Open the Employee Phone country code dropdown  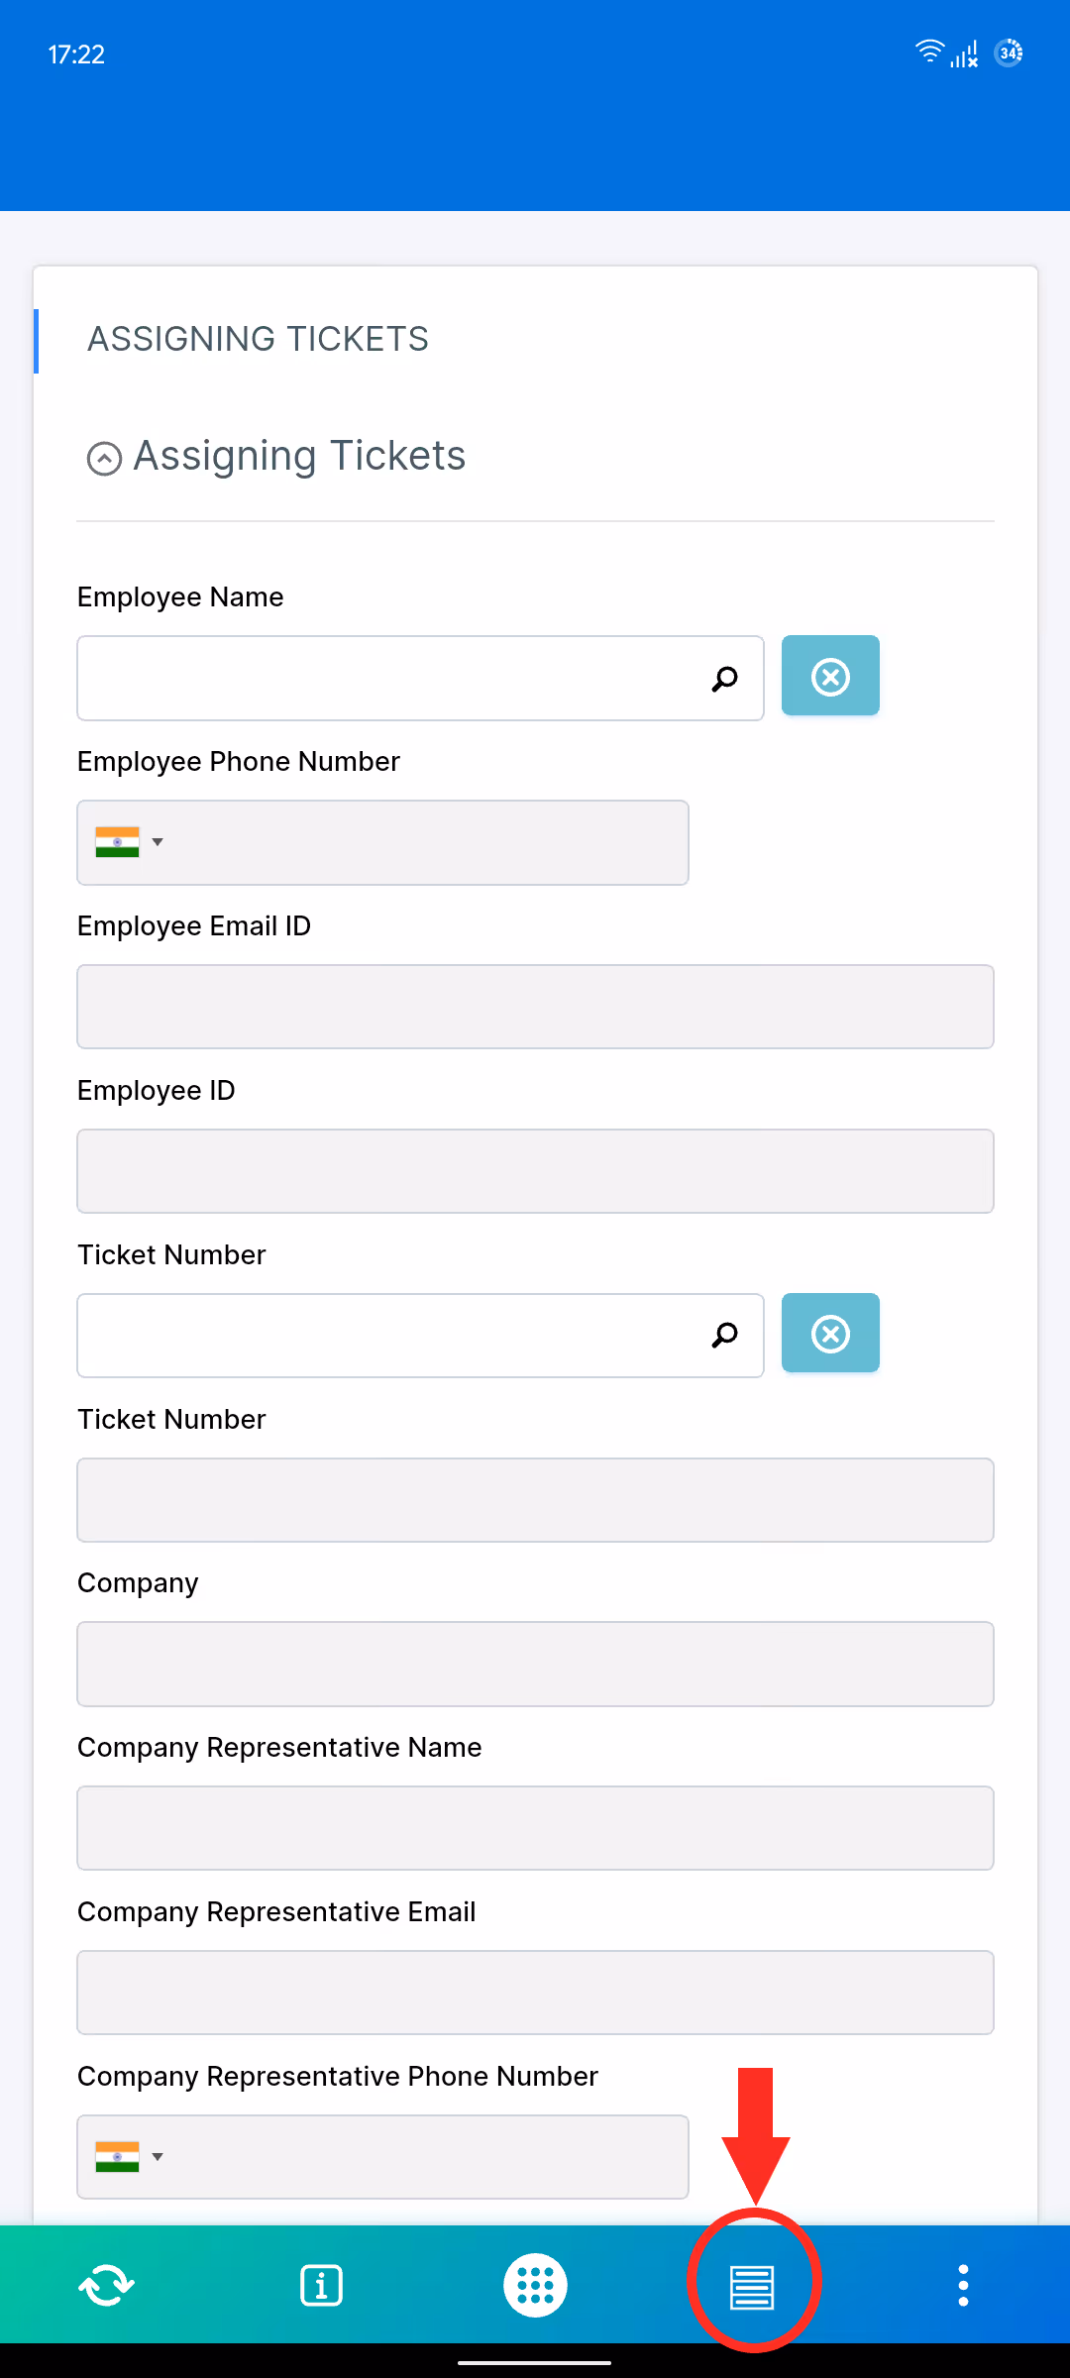(x=158, y=842)
